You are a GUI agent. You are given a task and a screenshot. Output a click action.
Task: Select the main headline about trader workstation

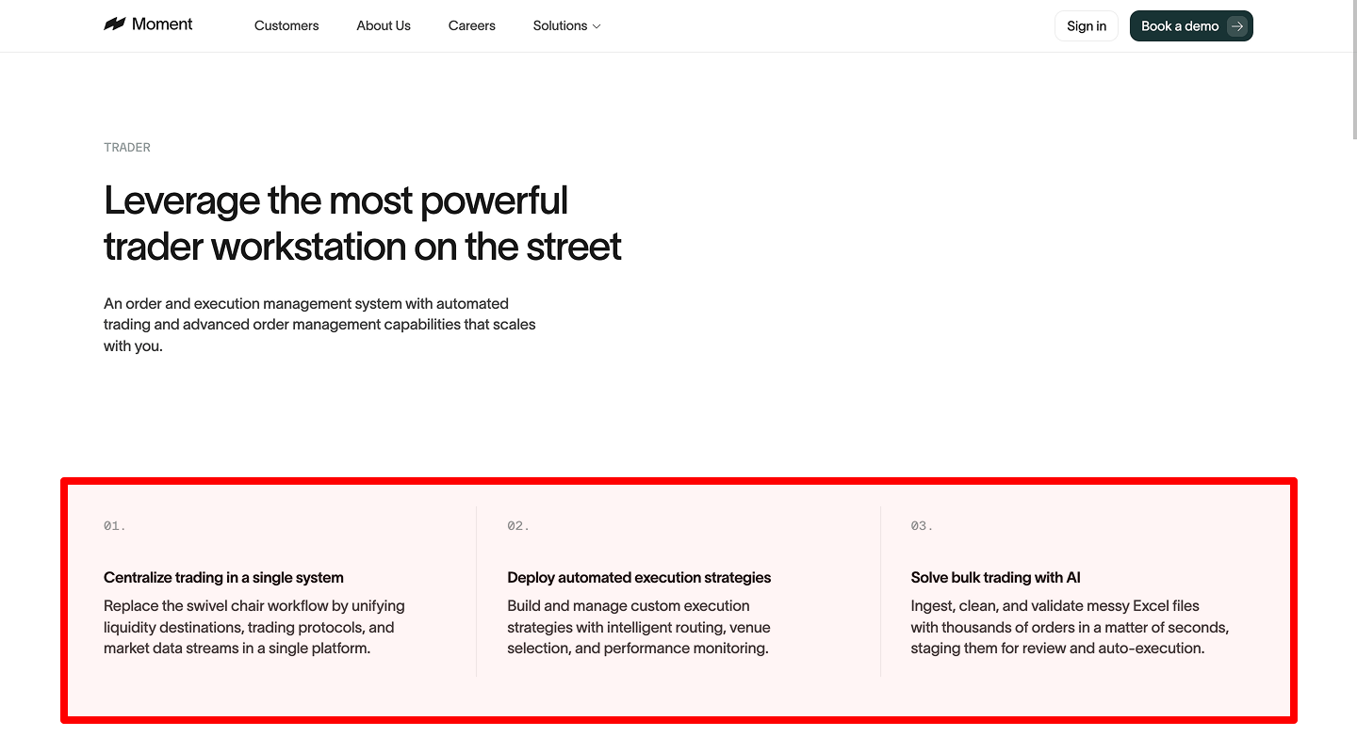[362, 223]
